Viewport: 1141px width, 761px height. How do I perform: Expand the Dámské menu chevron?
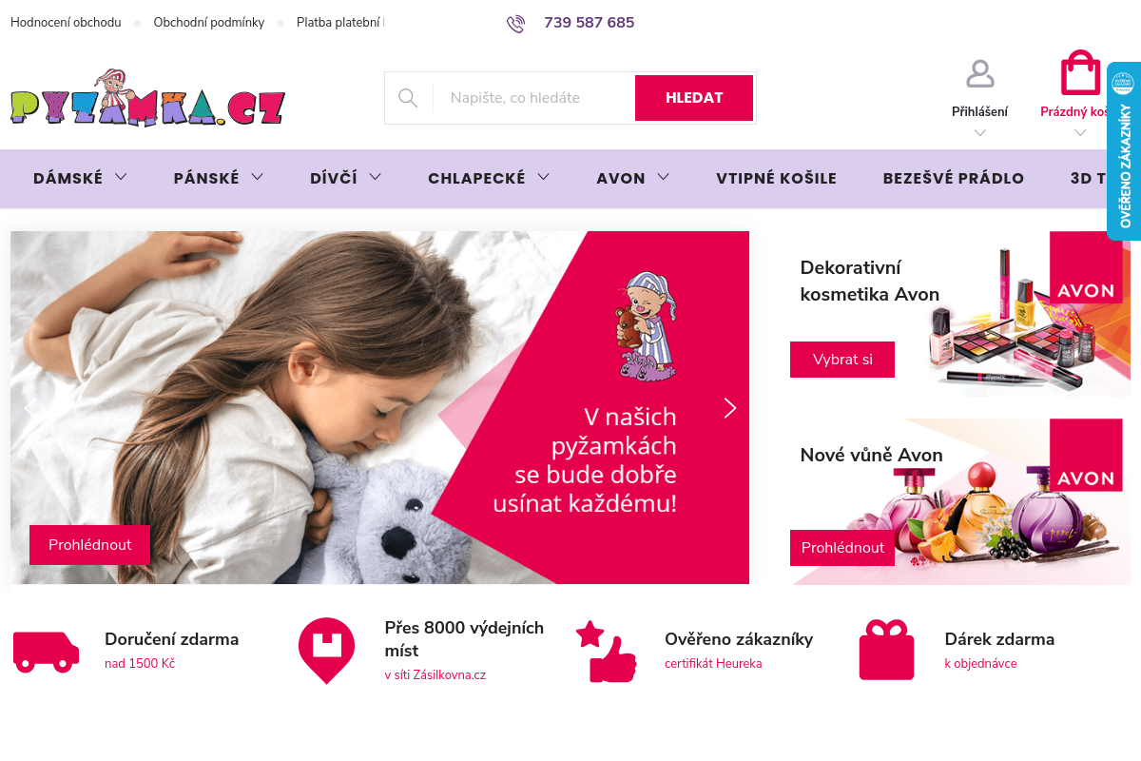coord(121,177)
